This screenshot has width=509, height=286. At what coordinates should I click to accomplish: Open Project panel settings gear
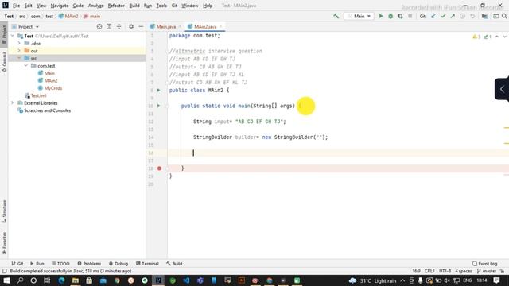(131, 26)
